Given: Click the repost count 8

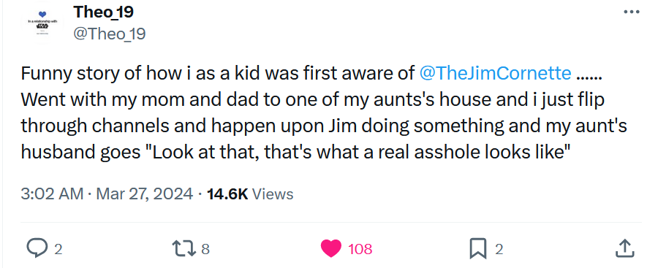Looking at the screenshot, I should tap(205, 250).
